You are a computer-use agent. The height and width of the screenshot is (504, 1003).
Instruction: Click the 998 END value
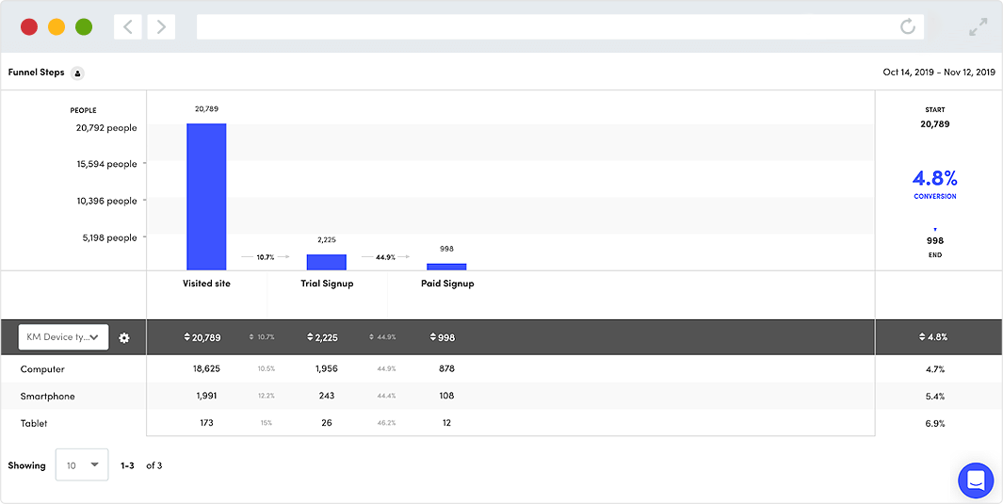point(934,240)
